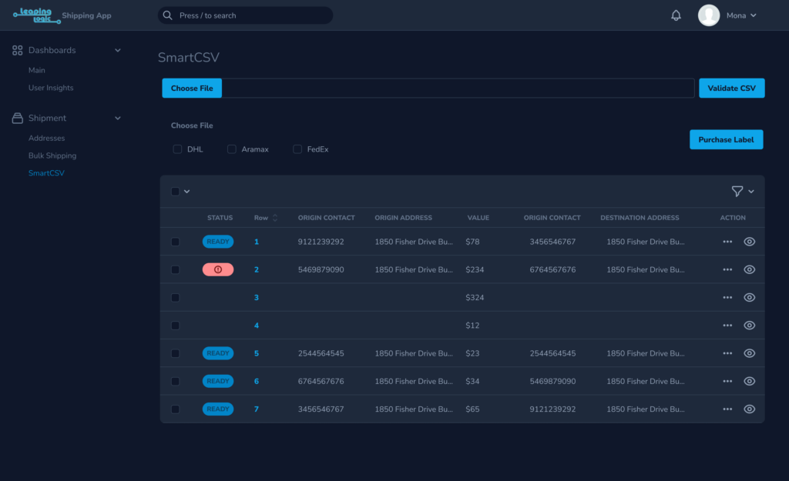Focus the top search input field
This screenshot has height=481, width=789.
(x=247, y=15)
